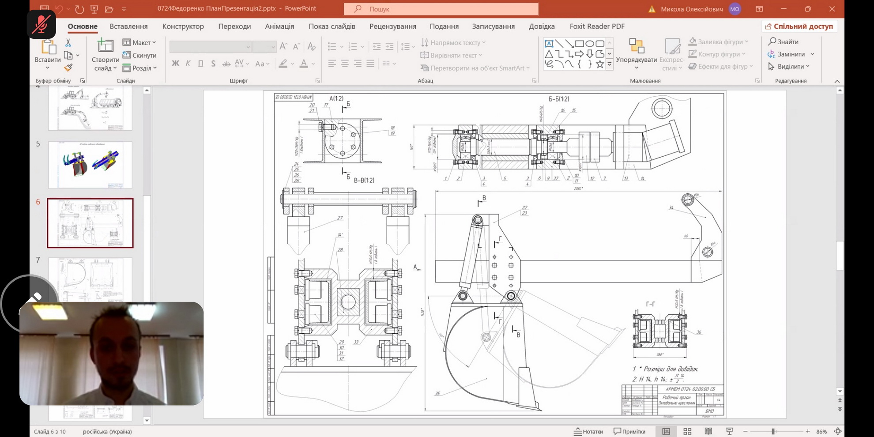Open Примітки comments pane
874x437 pixels.
click(629, 431)
